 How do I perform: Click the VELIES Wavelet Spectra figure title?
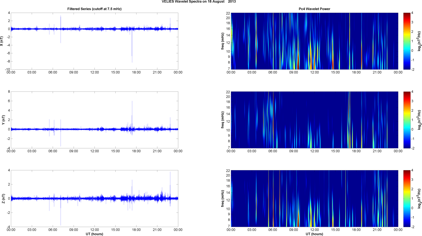pyautogui.click(x=199, y=2)
